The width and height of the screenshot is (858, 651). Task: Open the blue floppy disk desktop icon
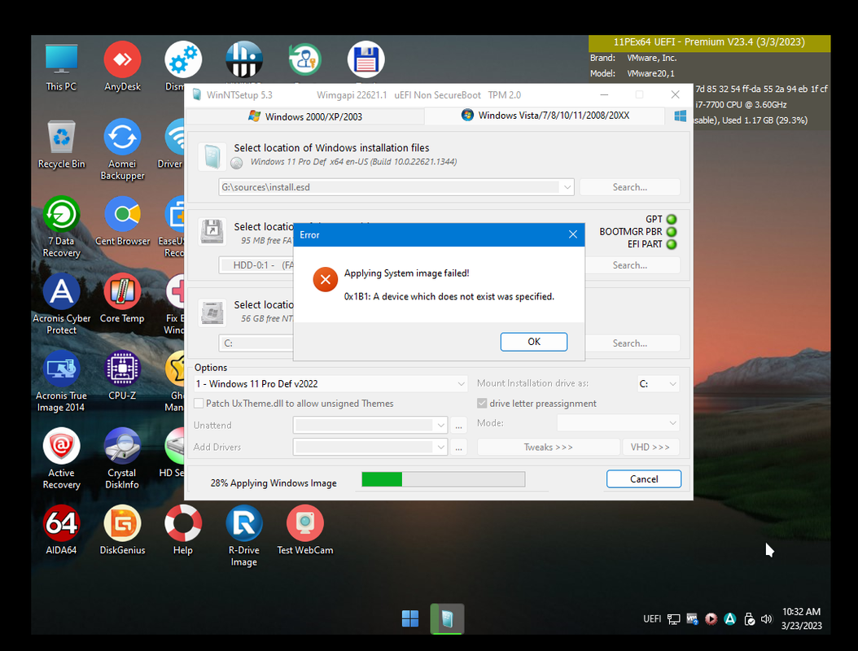[366, 59]
